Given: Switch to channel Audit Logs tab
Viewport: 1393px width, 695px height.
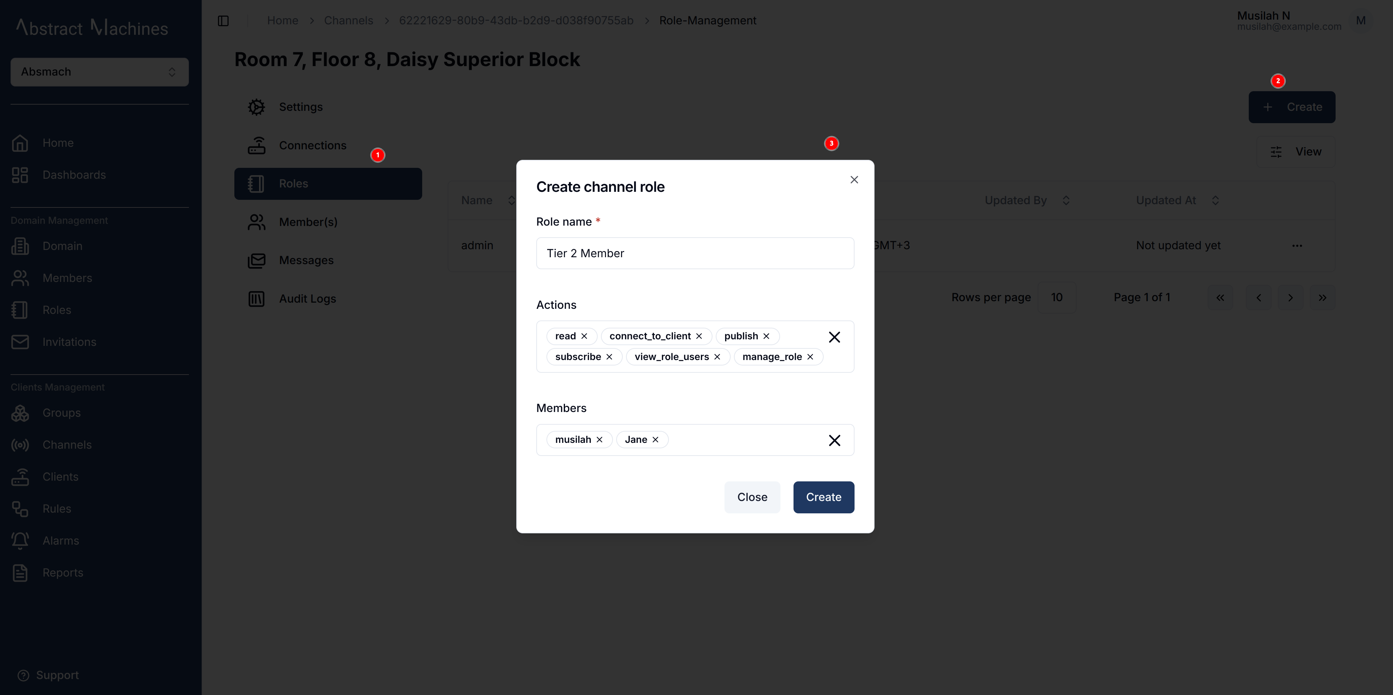Looking at the screenshot, I should [x=328, y=299].
